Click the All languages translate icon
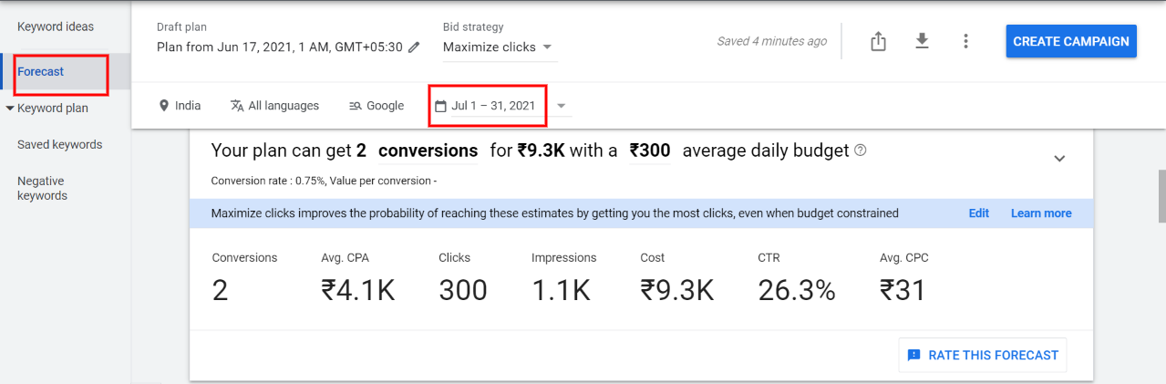The height and width of the screenshot is (384, 1166). click(237, 106)
